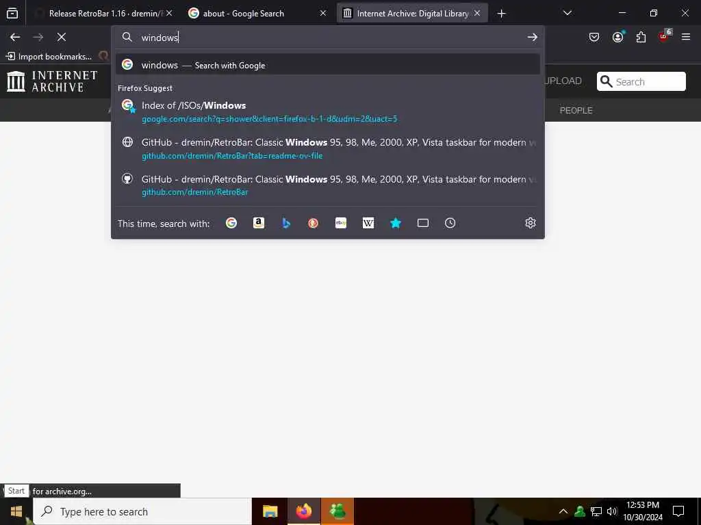Screen dimensions: 701x525
Task: Click the UPLOAD link on Internet Archive
Action: 563,81
